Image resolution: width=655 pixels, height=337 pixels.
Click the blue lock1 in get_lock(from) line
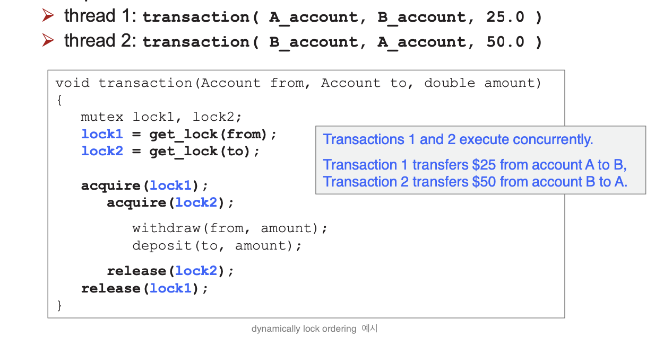(102, 134)
